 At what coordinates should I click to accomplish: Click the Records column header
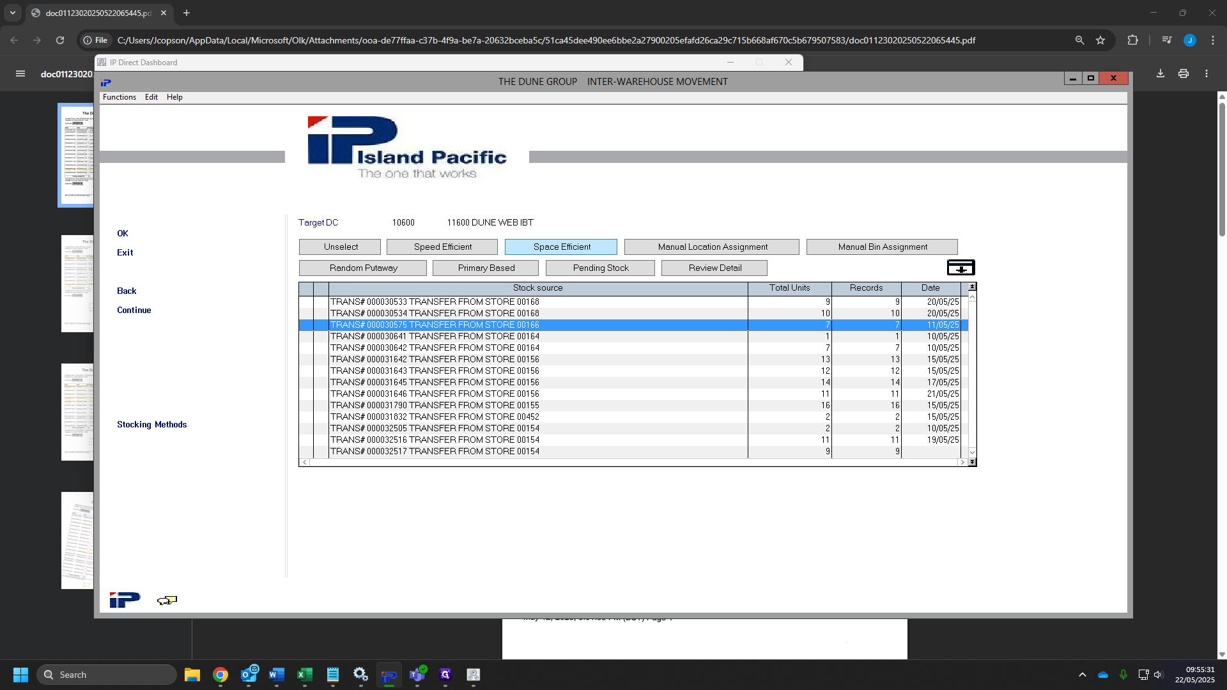pos(867,288)
